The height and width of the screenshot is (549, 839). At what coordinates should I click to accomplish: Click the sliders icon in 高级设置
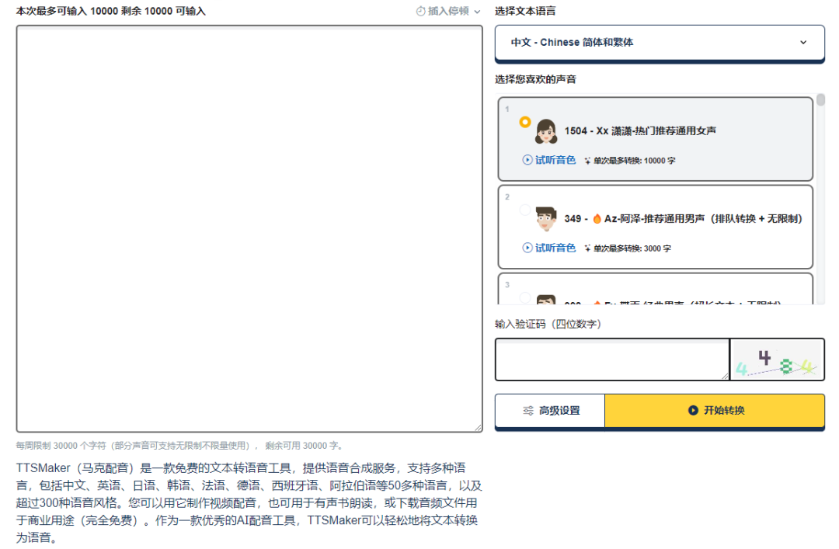(x=528, y=411)
